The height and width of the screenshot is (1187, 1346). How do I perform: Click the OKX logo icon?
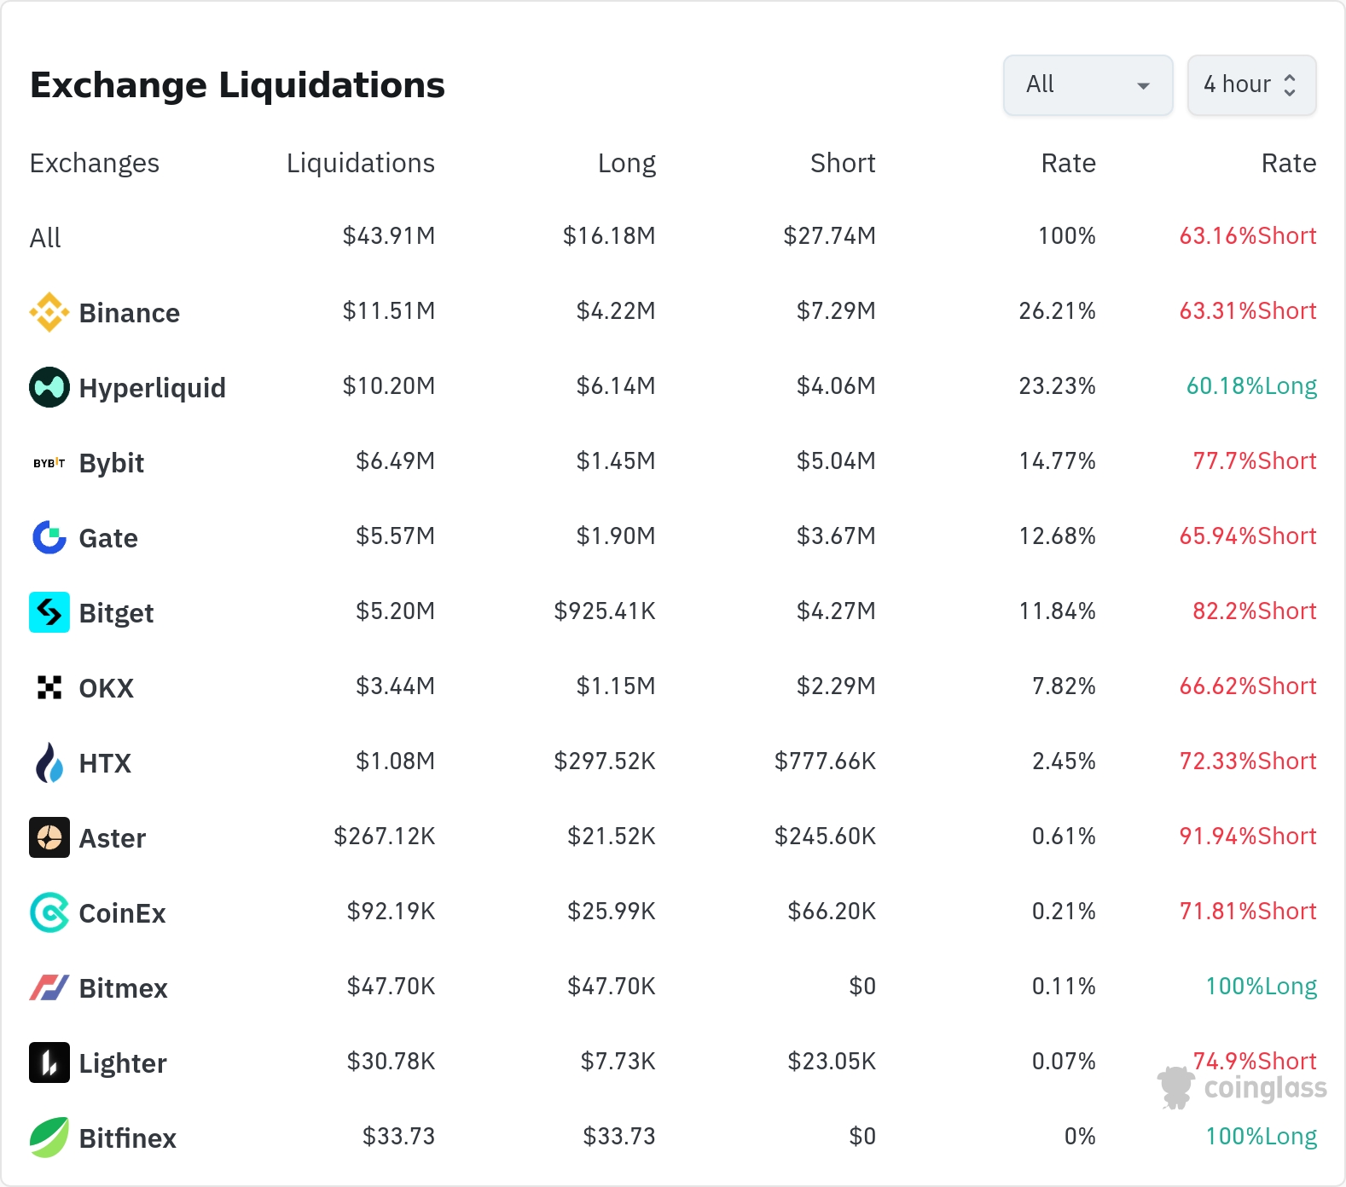49,687
